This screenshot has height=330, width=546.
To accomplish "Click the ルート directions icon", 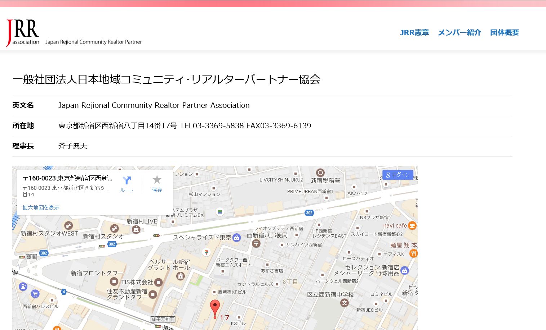I will 127,180.
